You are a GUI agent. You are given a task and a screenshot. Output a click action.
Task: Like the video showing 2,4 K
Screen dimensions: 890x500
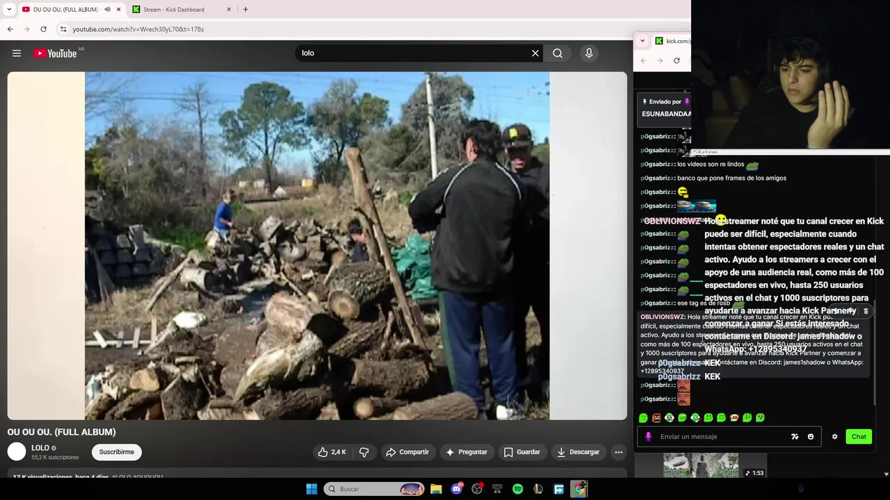(332, 452)
